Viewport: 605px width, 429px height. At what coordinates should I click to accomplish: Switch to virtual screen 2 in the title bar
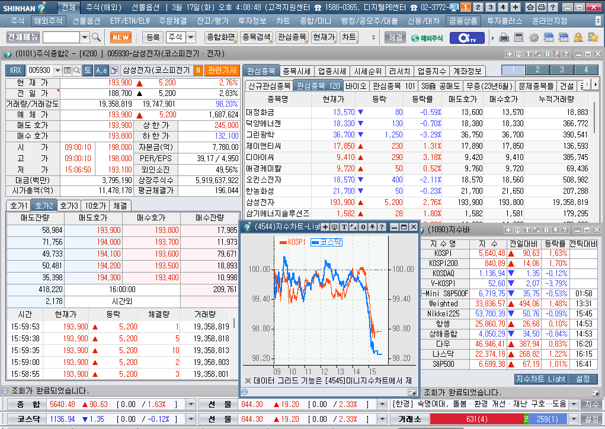coord(478,7)
